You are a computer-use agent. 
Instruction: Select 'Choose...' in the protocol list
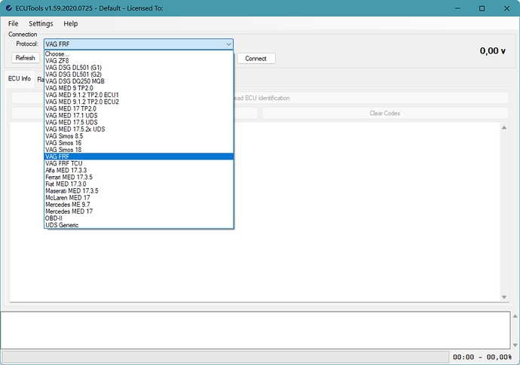click(139, 54)
